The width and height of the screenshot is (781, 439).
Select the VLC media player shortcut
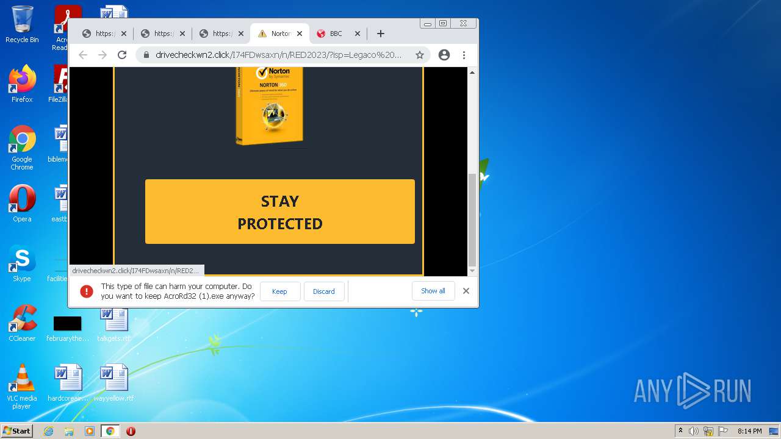point(22,387)
